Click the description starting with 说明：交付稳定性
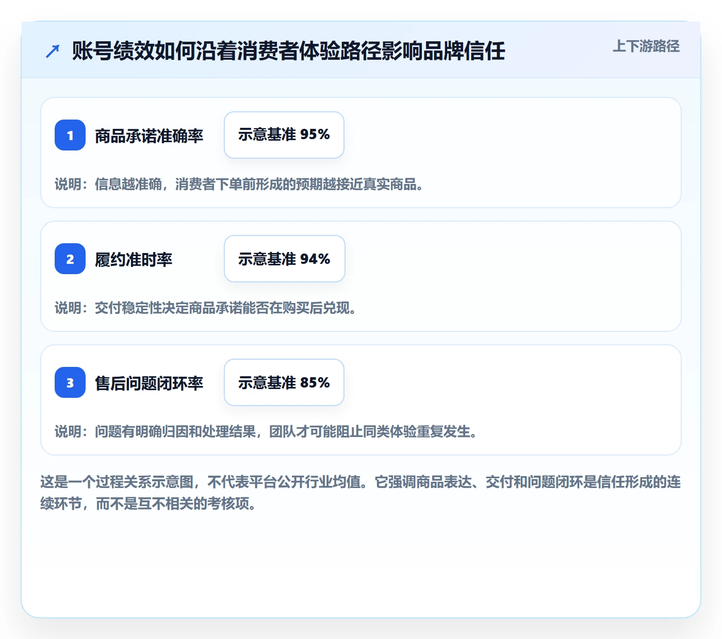The height and width of the screenshot is (639, 722). tap(206, 308)
